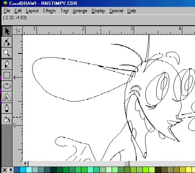
Task: Click the ruler origin crosshair box
Action: (x=18, y=31)
